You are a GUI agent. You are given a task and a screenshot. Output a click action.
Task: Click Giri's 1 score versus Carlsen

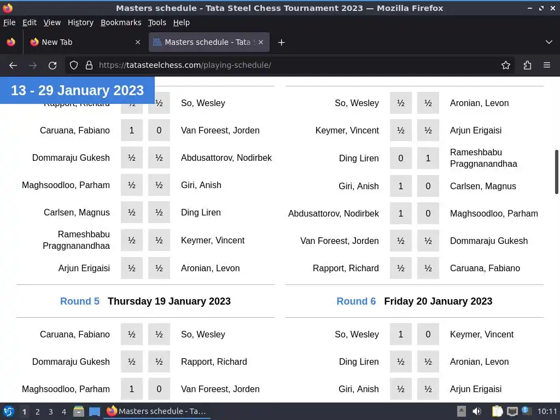[401, 186]
